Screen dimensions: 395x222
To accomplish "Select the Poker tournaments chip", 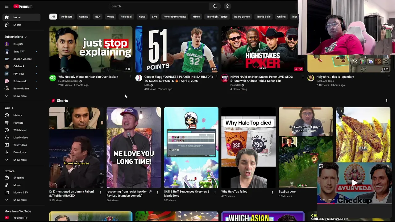I will (175, 17).
